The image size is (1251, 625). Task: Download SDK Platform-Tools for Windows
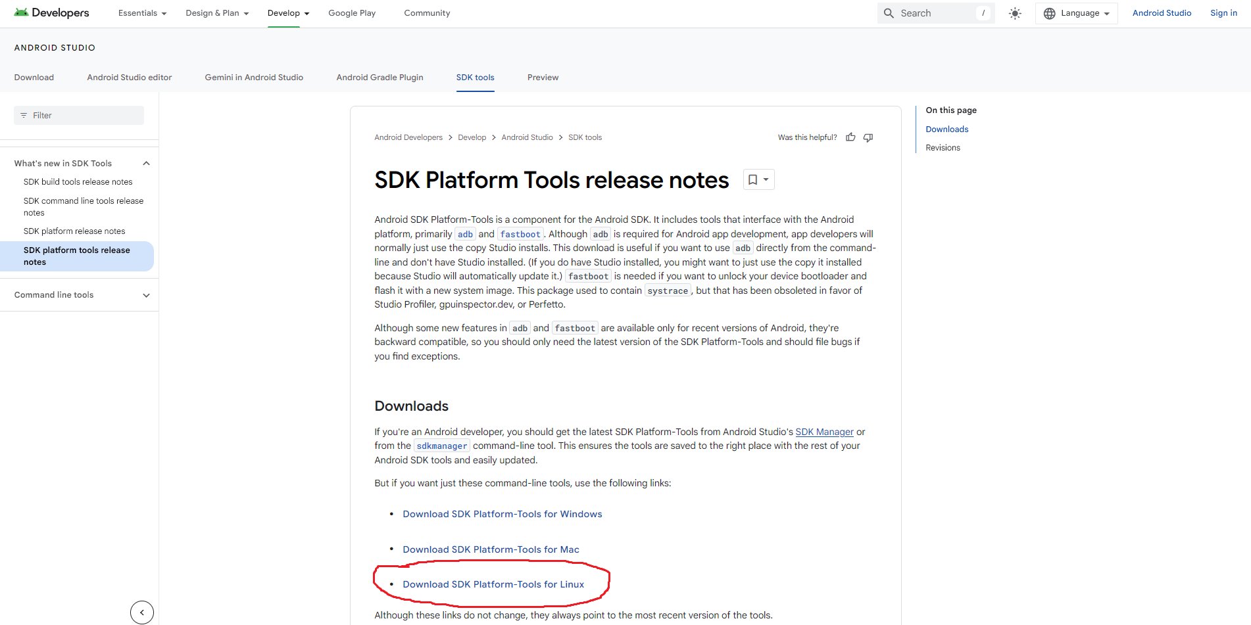click(503, 514)
